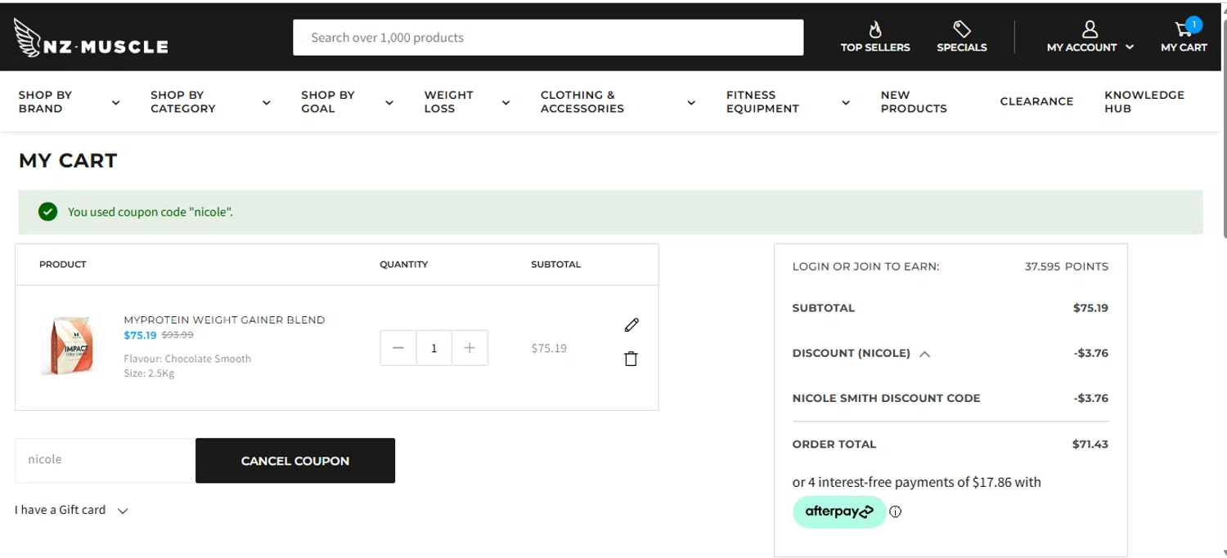Decrease quantity with minus button
The height and width of the screenshot is (558, 1227).
coord(398,348)
